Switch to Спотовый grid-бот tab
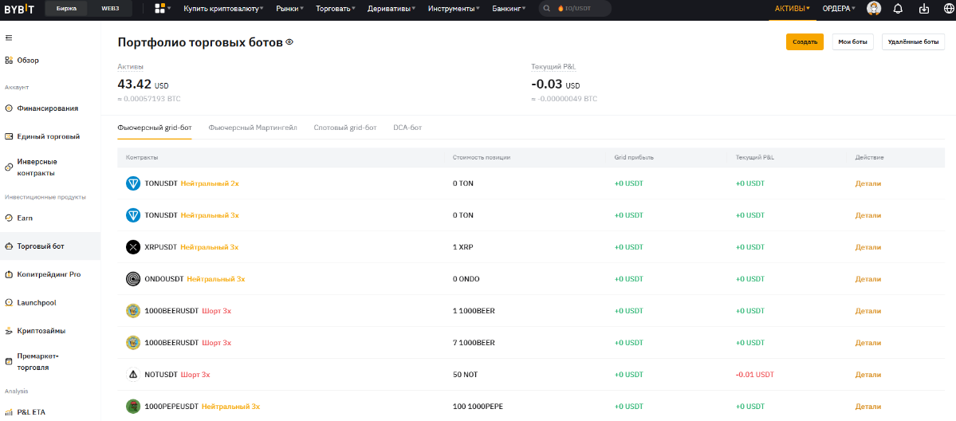This screenshot has width=956, height=421. tap(345, 128)
